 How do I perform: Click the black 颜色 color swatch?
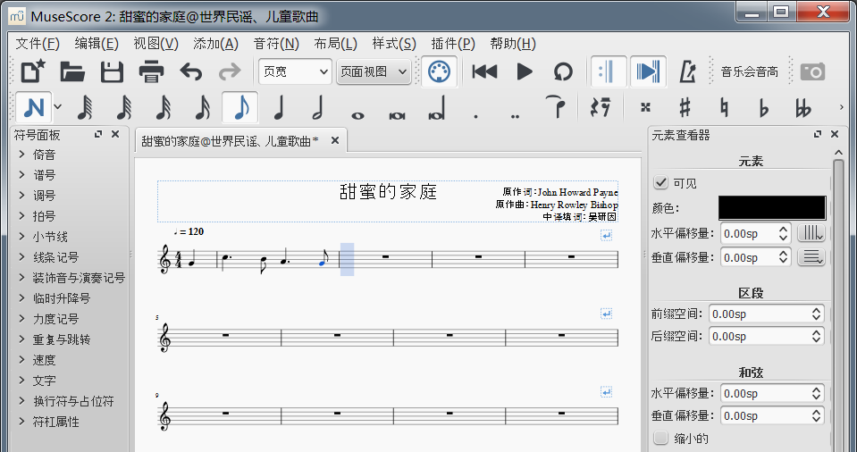(x=772, y=207)
